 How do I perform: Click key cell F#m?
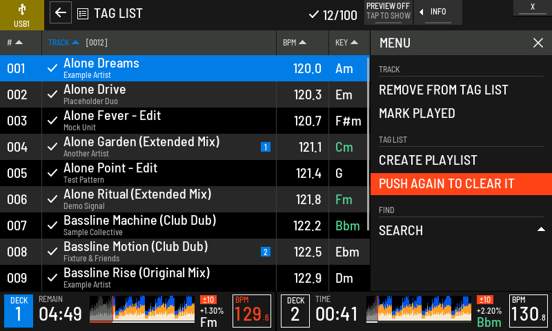[x=348, y=121]
